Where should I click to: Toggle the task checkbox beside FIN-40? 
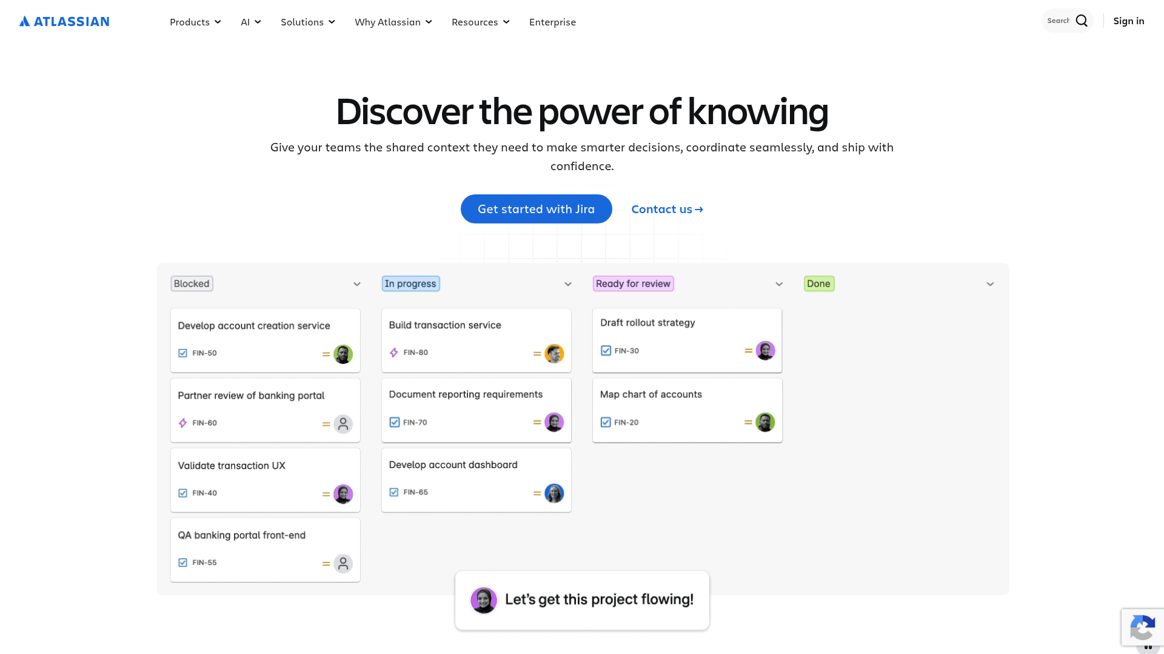click(x=182, y=493)
